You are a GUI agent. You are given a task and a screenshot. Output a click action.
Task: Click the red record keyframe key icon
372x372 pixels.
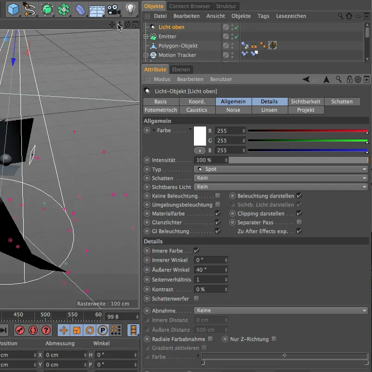(x=20, y=330)
